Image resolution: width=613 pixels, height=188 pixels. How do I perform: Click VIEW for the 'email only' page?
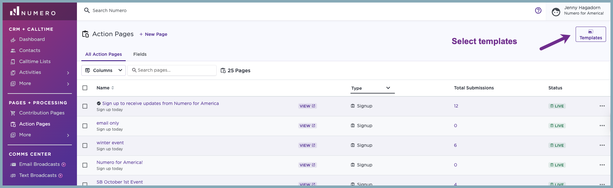coord(307,126)
